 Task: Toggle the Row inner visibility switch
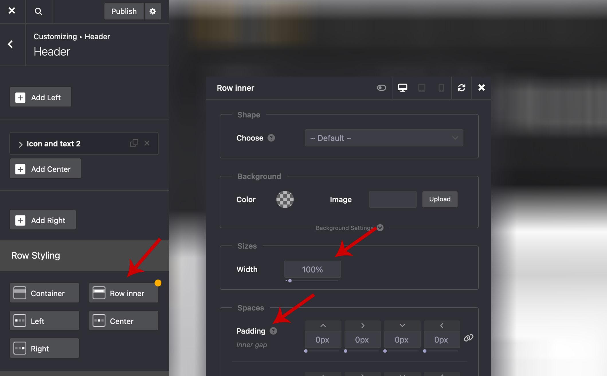pyautogui.click(x=381, y=88)
